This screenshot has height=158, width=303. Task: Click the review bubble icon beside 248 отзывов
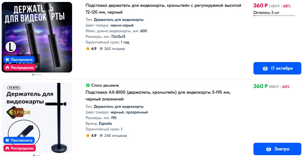point(101,136)
